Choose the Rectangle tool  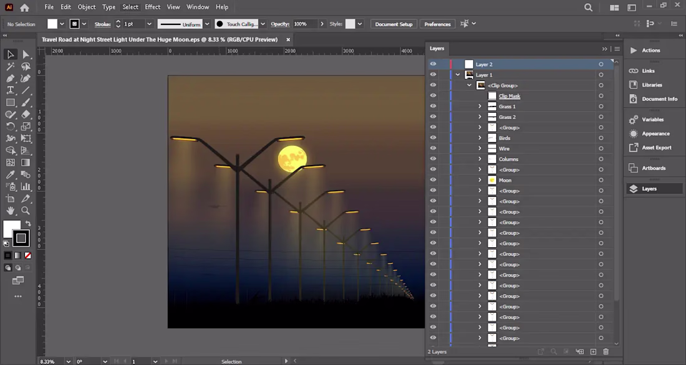(x=11, y=103)
